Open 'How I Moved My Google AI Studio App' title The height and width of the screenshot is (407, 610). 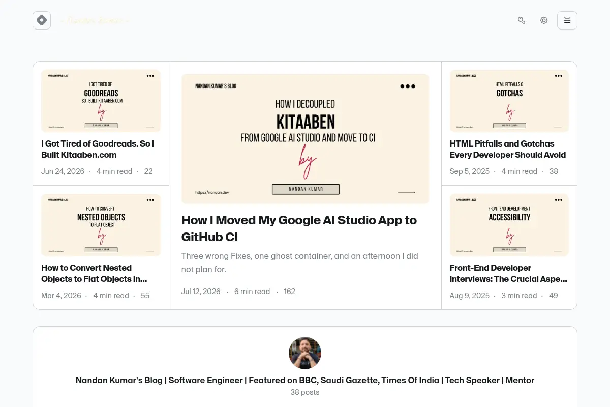pos(299,228)
